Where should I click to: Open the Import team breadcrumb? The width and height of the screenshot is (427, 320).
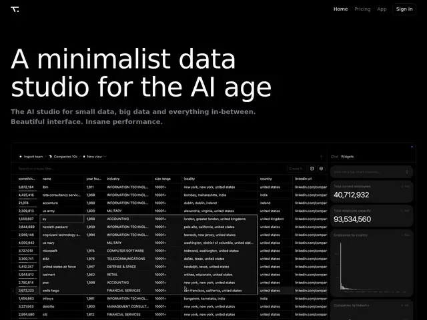coord(31,157)
